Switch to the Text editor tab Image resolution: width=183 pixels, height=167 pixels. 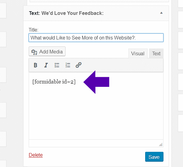(156, 53)
